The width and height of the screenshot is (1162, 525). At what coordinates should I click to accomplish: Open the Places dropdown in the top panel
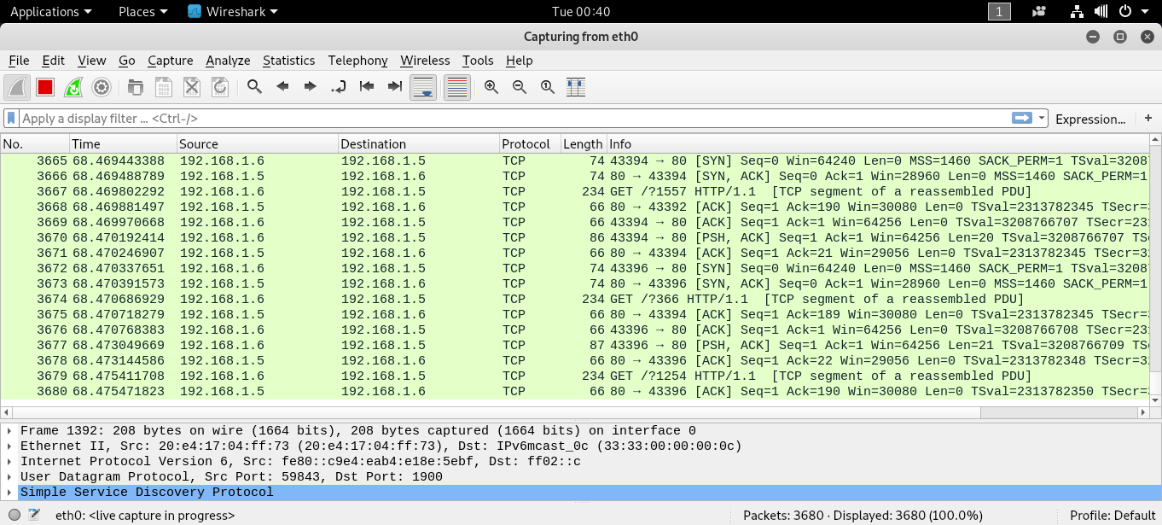point(143,11)
